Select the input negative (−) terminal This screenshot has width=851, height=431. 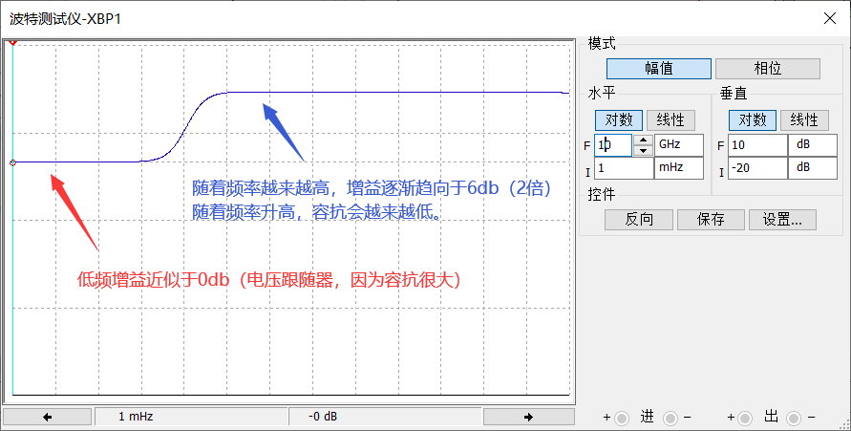click(x=670, y=418)
